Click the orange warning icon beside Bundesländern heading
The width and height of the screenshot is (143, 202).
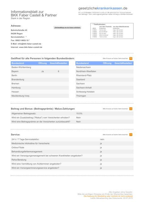pyautogui.click(x=131, y=58)
